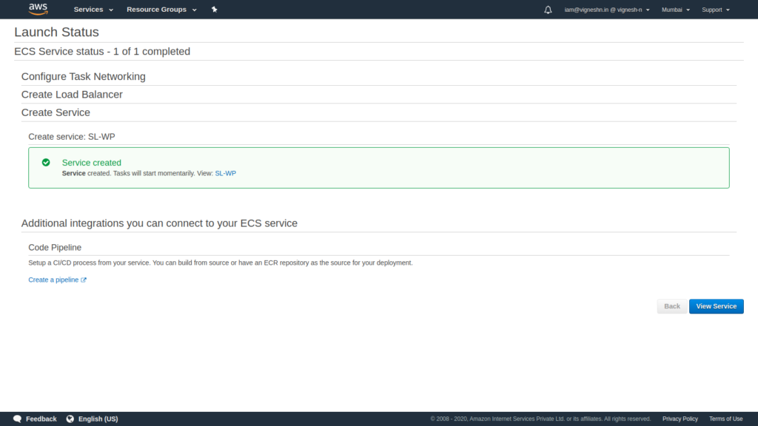Open the Support menu
Viewport: 758px width, 426px height.
[716, 10]
